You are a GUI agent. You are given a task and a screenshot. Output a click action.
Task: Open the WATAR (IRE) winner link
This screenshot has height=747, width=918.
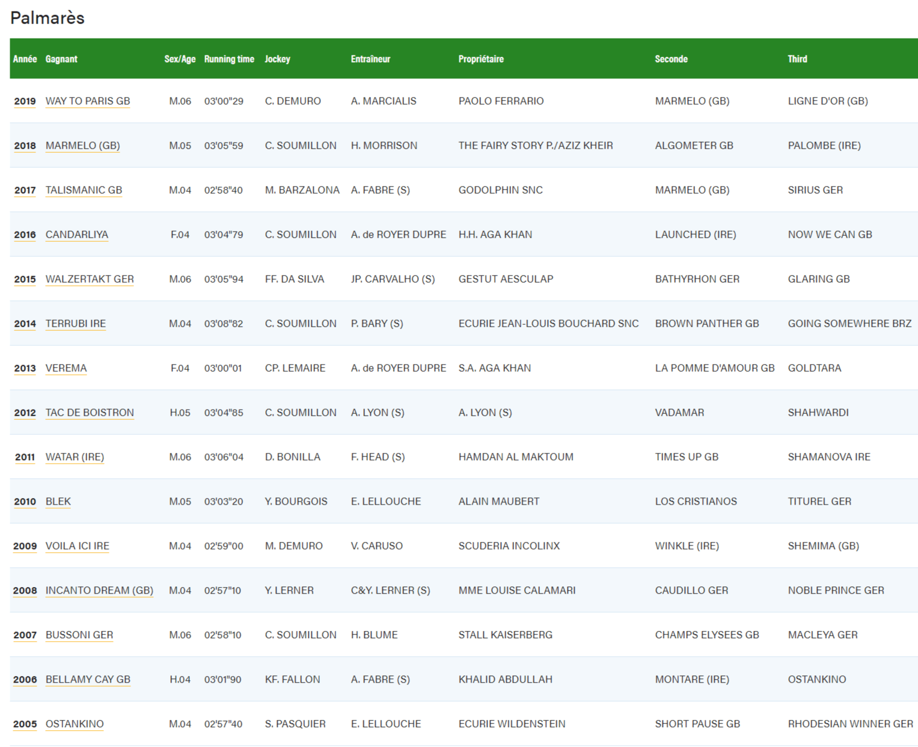click(75, 456)
